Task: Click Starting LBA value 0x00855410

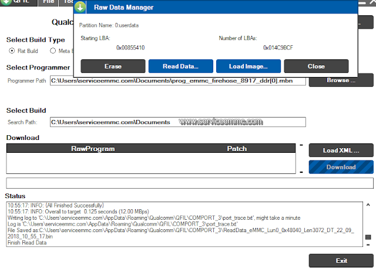Action: pyautogui.click(x=130, y=48)
